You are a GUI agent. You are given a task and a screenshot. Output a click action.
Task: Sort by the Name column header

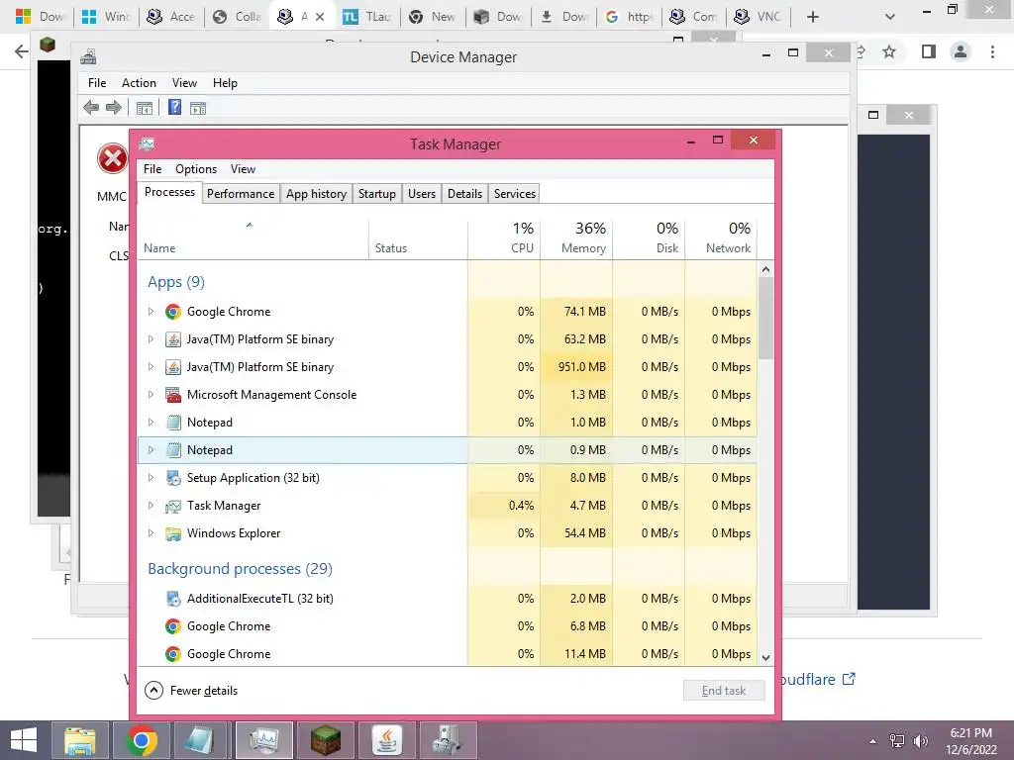(253, 238)
